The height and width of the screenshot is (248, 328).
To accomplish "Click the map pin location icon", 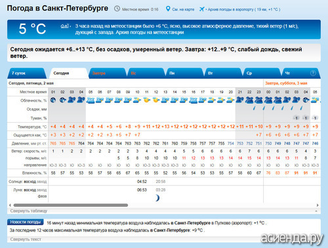I will pos(168,9).
